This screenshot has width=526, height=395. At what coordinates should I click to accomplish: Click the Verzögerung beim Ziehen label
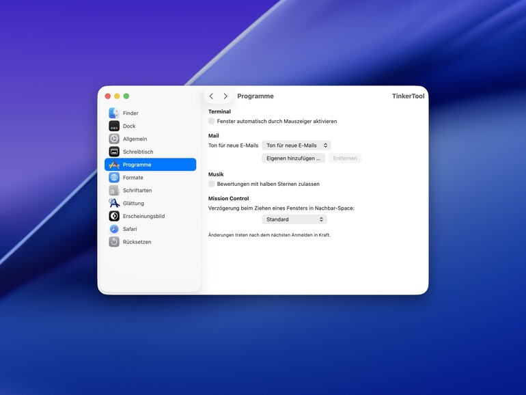click(x=281, y=208)
